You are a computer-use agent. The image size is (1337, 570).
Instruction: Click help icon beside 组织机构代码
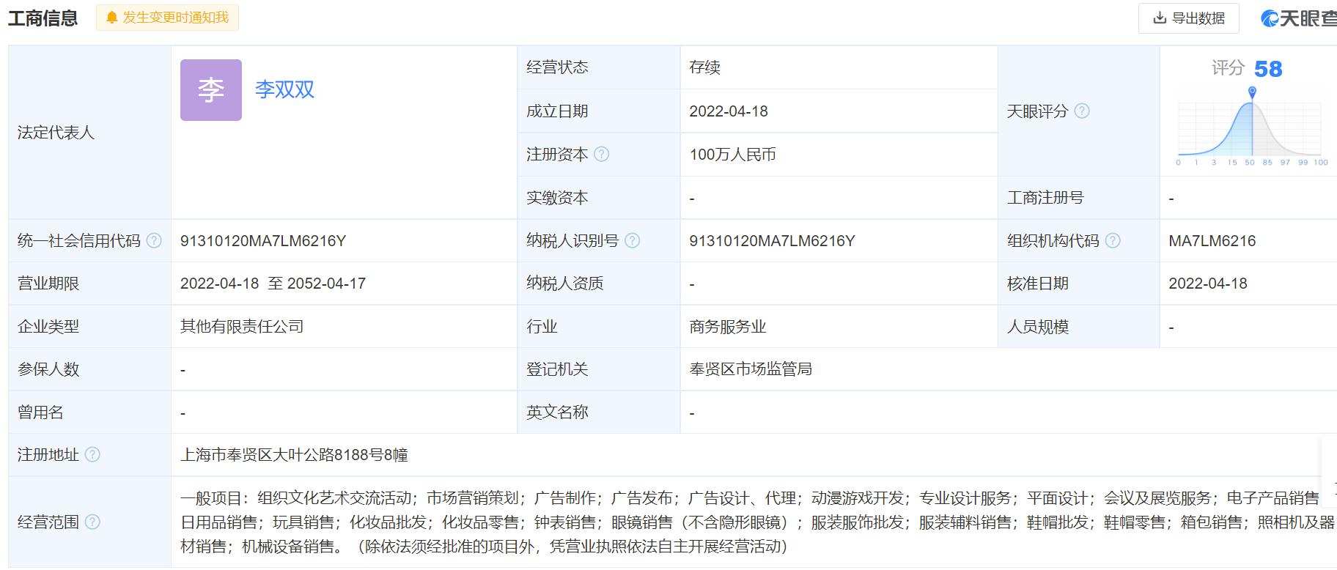tap(1113, 241)
